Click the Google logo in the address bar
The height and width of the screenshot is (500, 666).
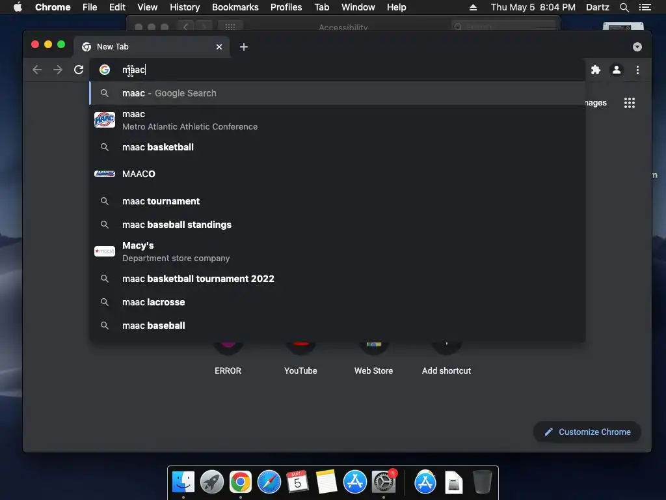tap(105, 70)
